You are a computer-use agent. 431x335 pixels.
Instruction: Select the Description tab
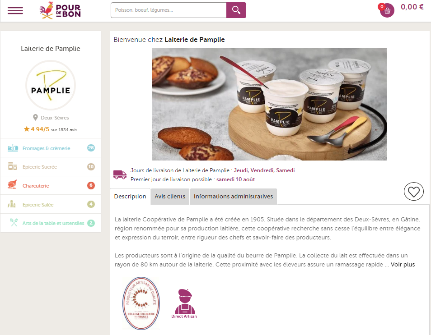tap(130, 197)
